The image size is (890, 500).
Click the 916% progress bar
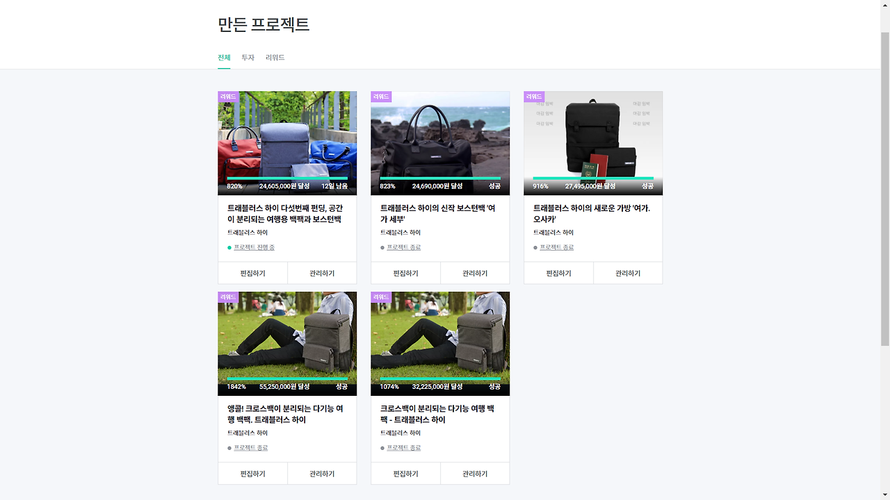click(593, 178)
